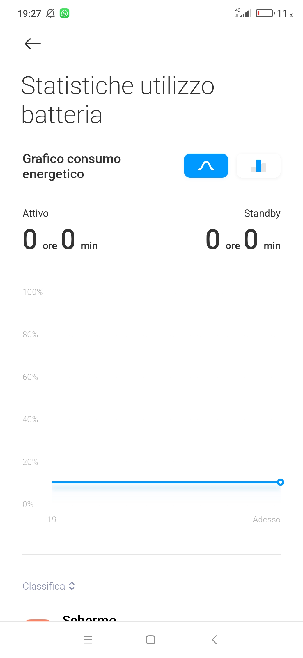Tap the muted bell status icon
The image size is (303, 658).
50,13
